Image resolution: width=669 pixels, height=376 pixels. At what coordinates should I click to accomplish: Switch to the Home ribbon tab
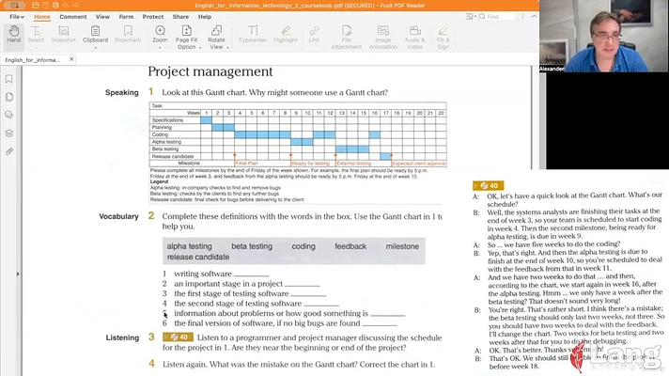point(41,17)
